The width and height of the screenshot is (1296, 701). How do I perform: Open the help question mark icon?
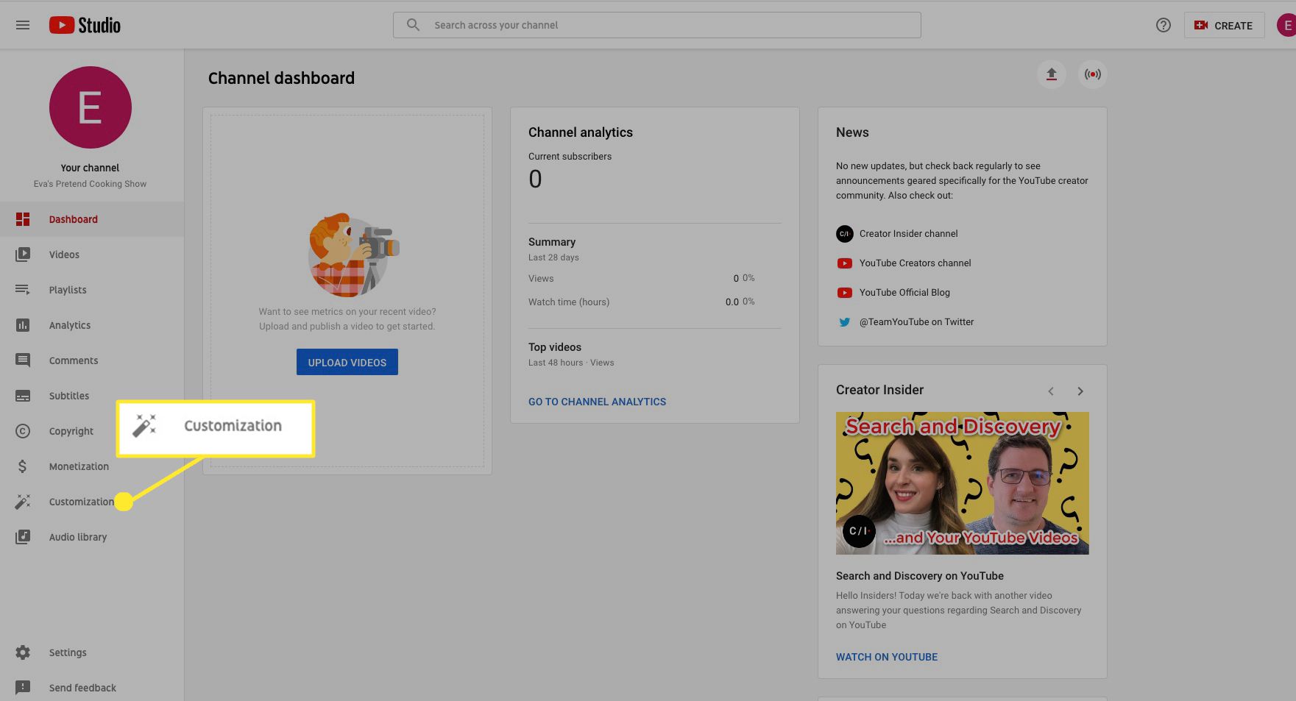click(x=1163, y=25)
